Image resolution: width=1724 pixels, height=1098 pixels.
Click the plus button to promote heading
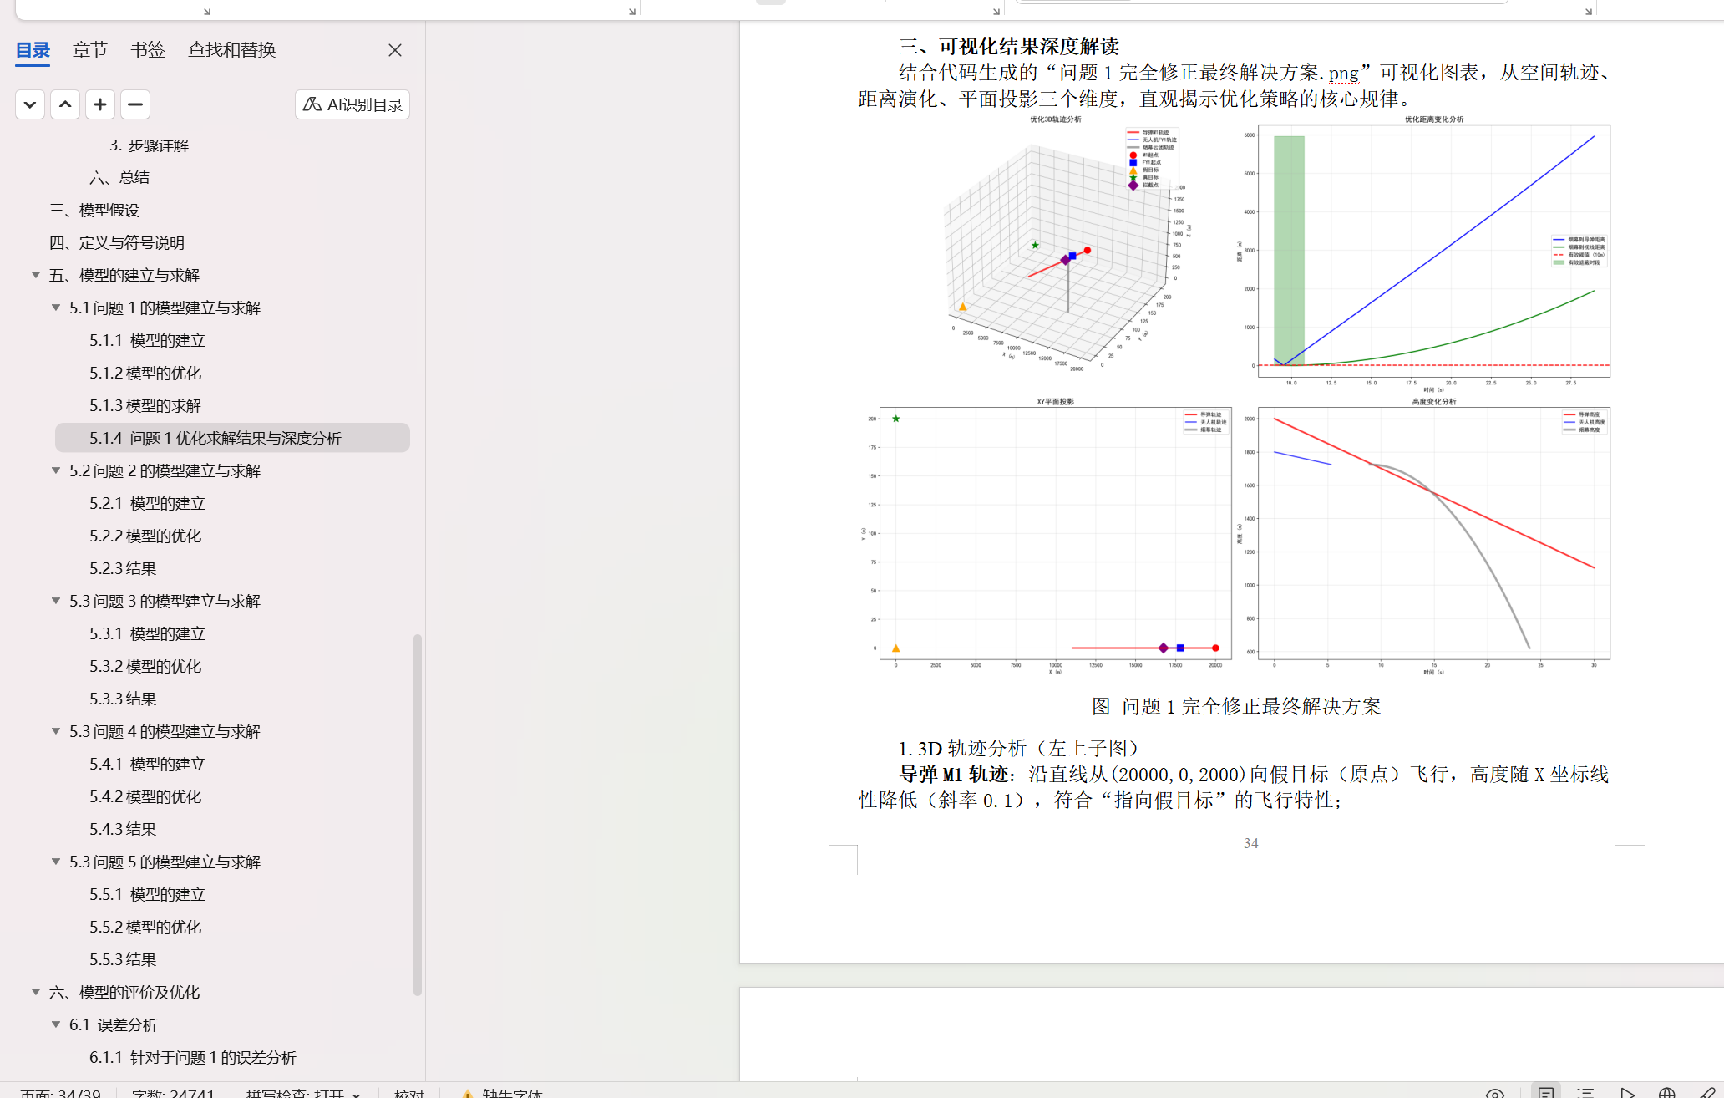(100, 104)
